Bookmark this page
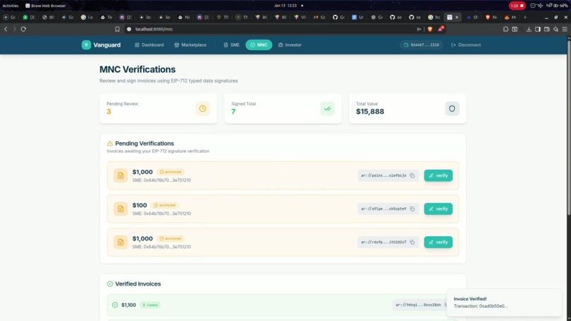This screenshot has height=321, width=571. click(118, 29)
